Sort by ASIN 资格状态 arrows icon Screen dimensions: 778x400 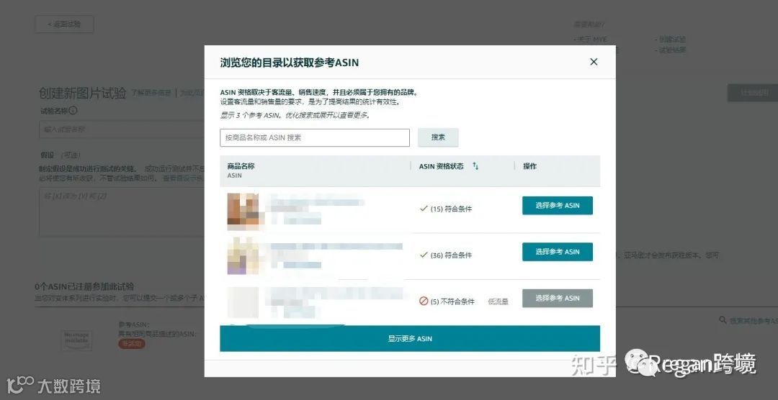475,166
